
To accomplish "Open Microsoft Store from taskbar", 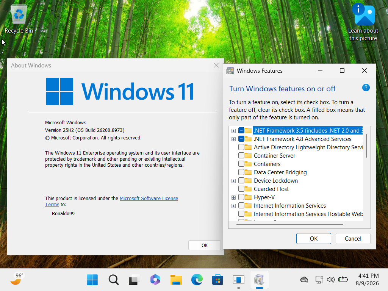I will point(218,280).
